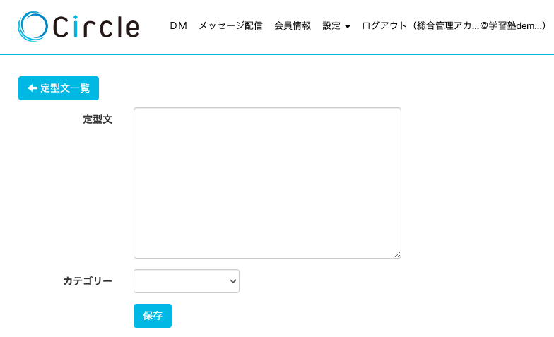Click the caret beside 設定

(348, 27)
